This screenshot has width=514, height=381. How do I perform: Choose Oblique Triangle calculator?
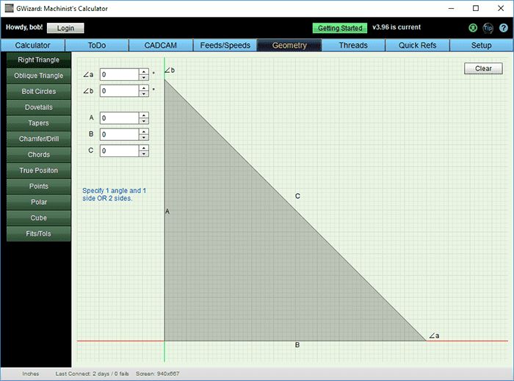pos(39,76)
